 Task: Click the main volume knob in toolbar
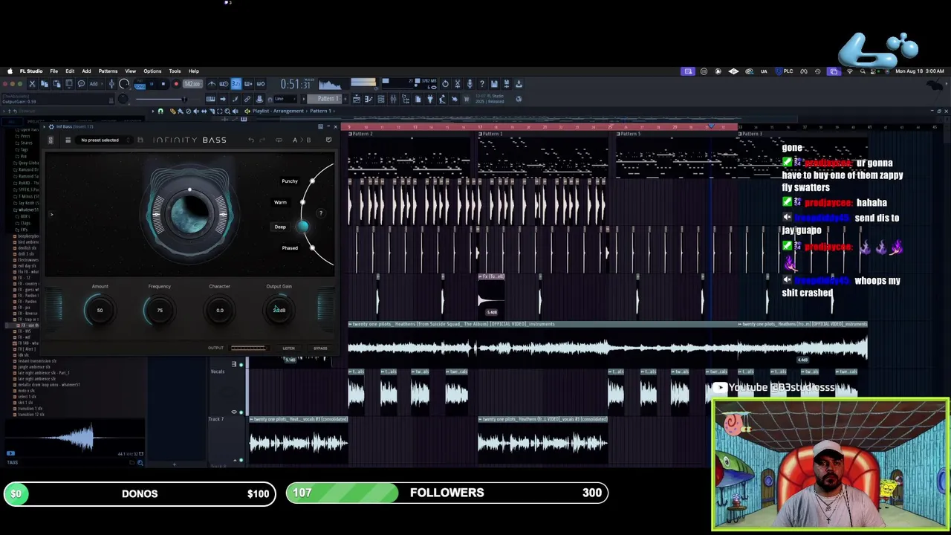[124, 83]
